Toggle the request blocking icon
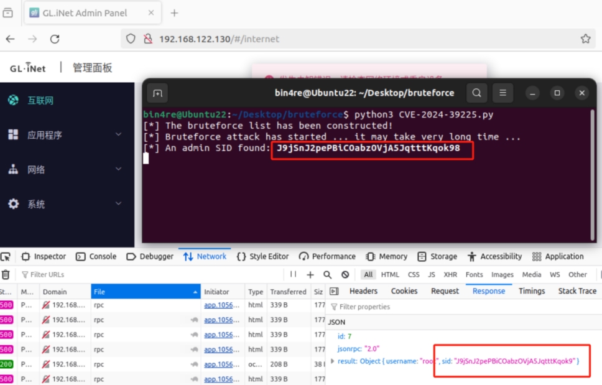Viewport: 602px width, 385px height. (x=345, y=274)
